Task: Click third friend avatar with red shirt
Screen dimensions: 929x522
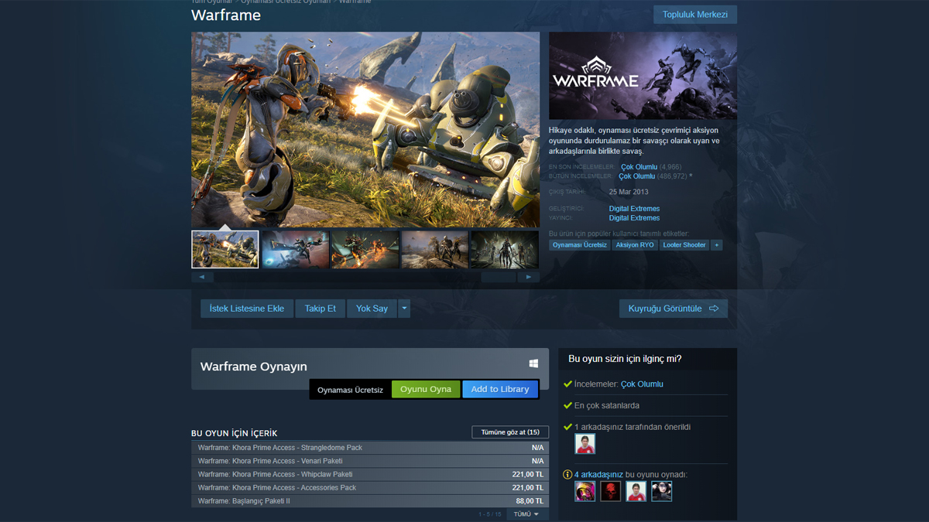Action: (636, 491)
